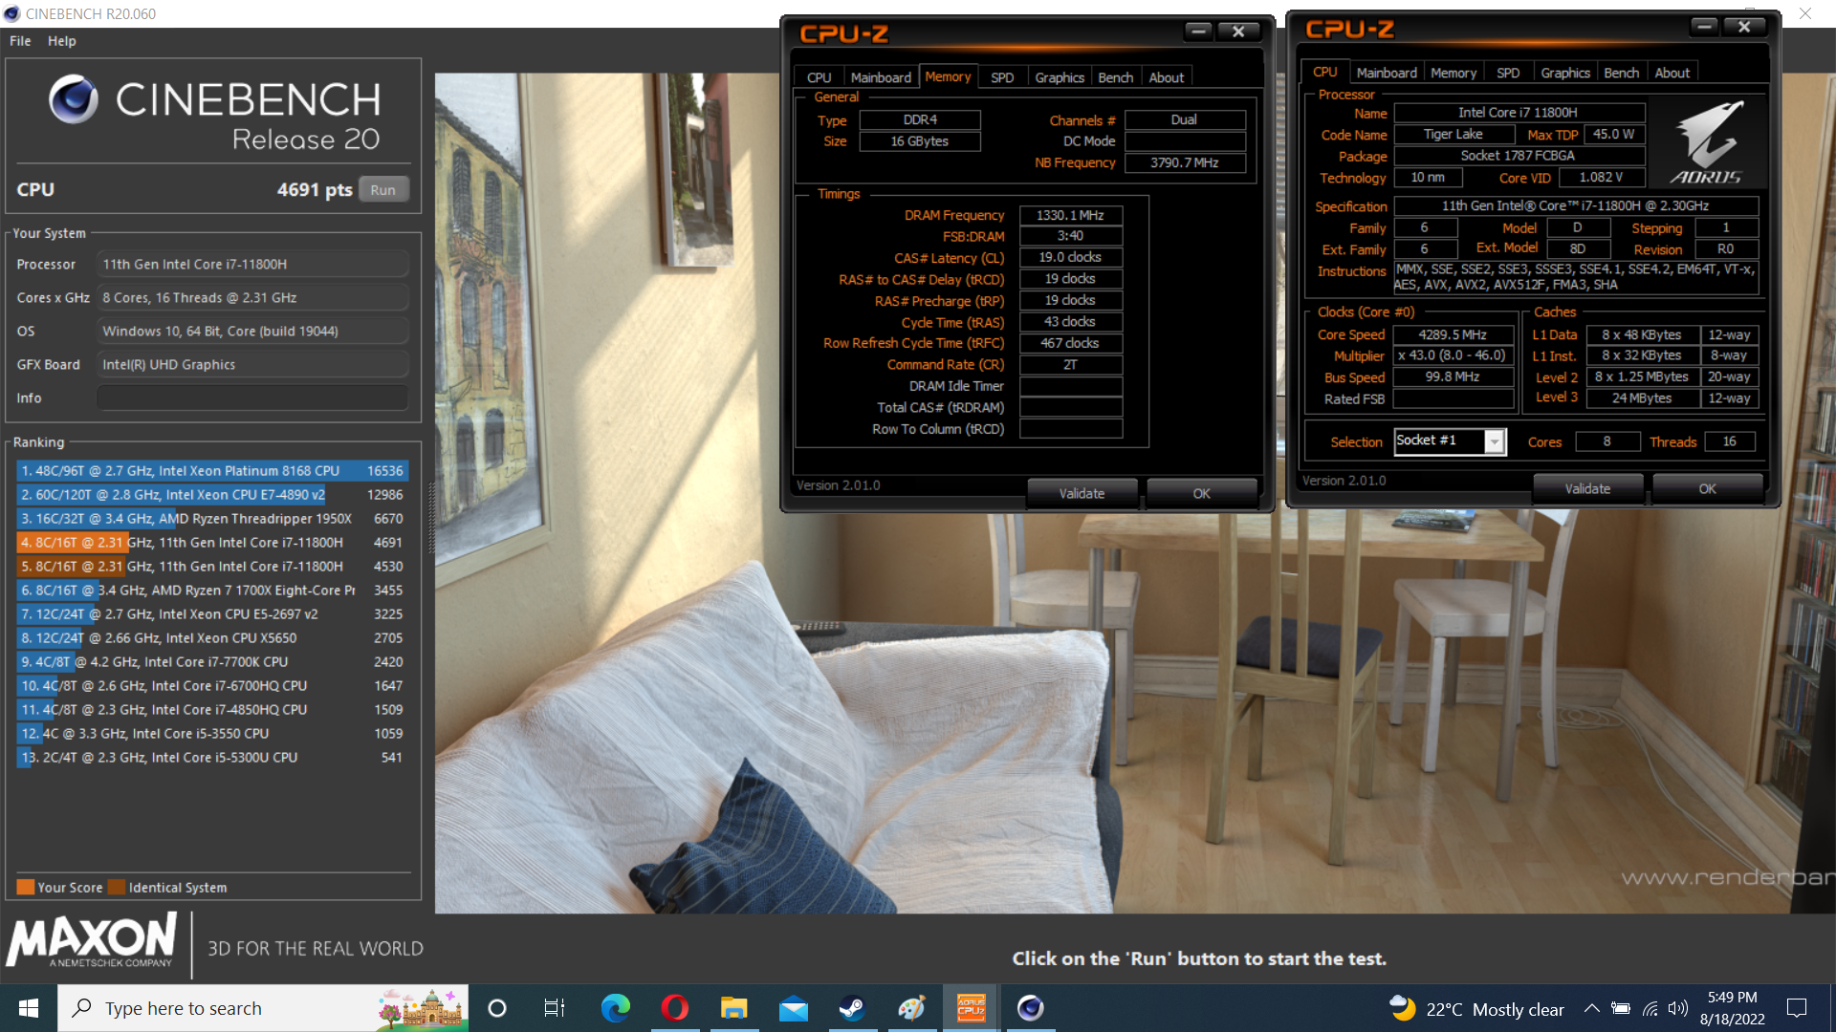Open the Cinebench Help menu
The width and height of the screenshot is (1836, 1032).
pyautogui.click(x=62, y=41)
